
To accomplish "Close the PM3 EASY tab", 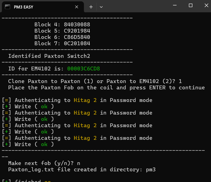I will point(77,7).
